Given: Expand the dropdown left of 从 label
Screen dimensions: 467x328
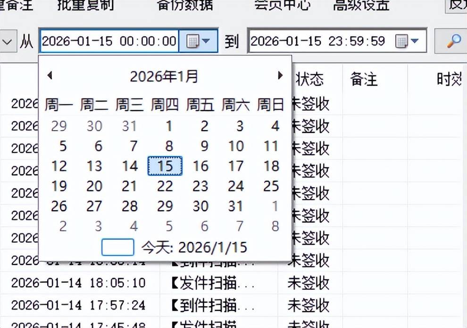Looking at the screenshot, I should point(8,42).
